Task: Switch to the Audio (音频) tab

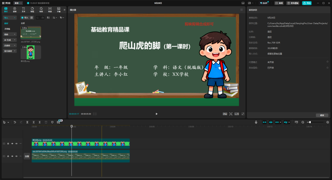Action: pos(14,9)
